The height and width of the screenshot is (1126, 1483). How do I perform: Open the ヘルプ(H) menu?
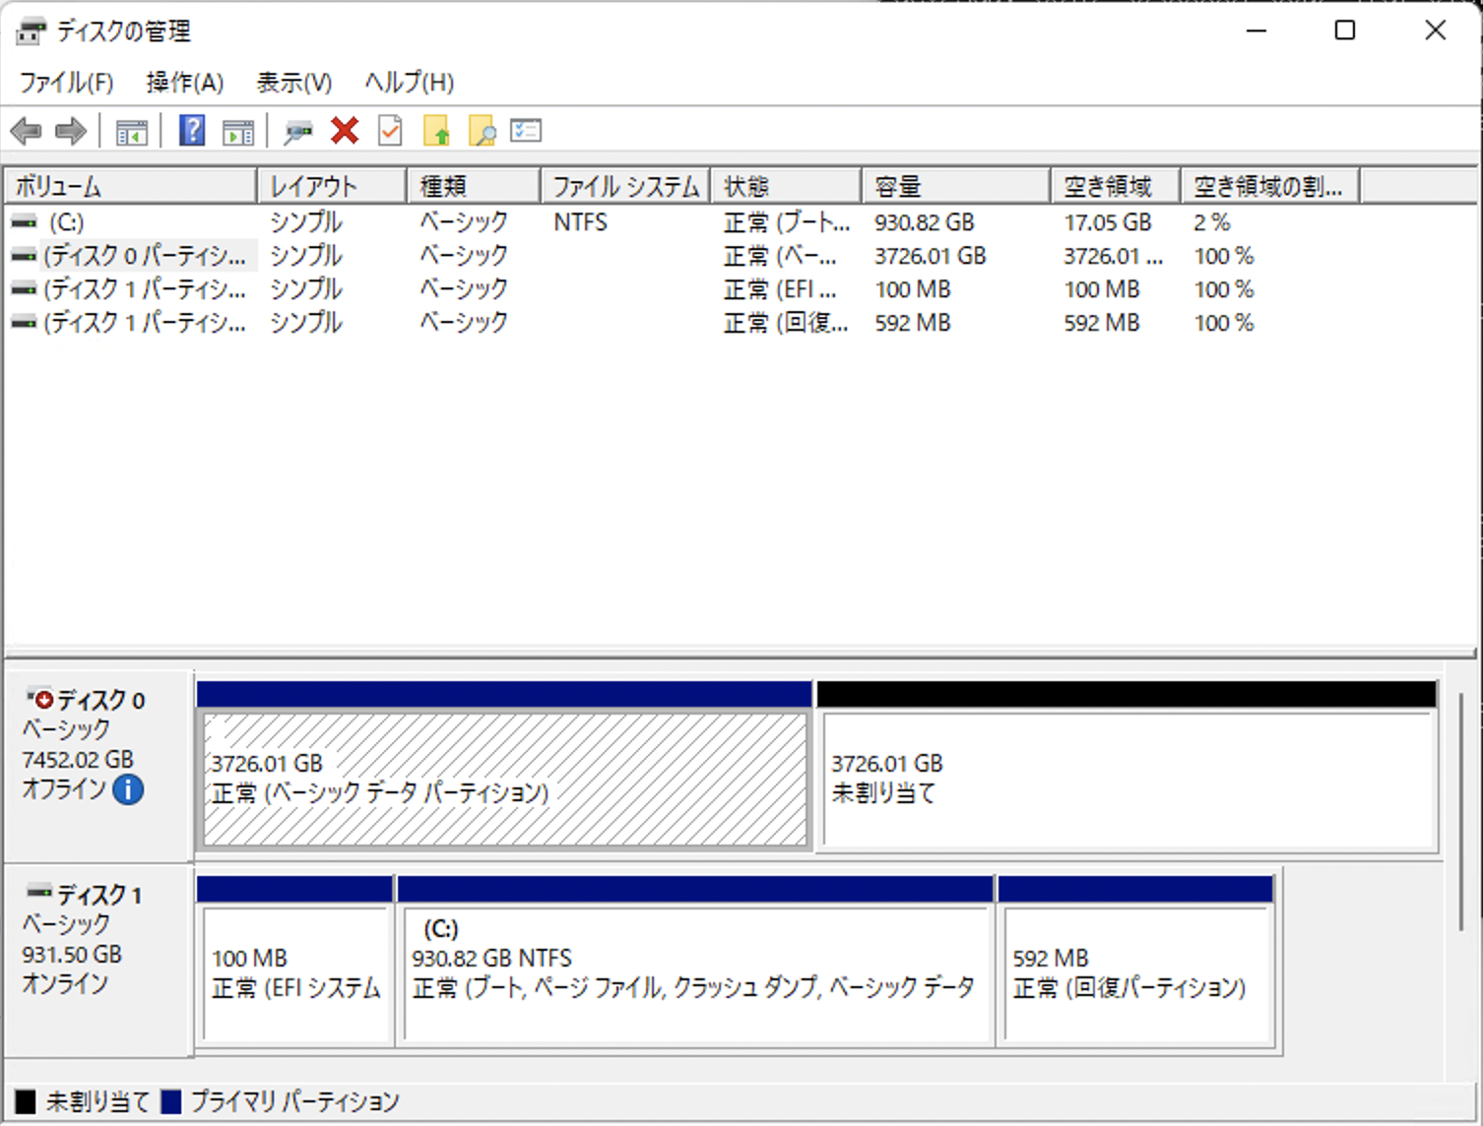coord(407,82)
